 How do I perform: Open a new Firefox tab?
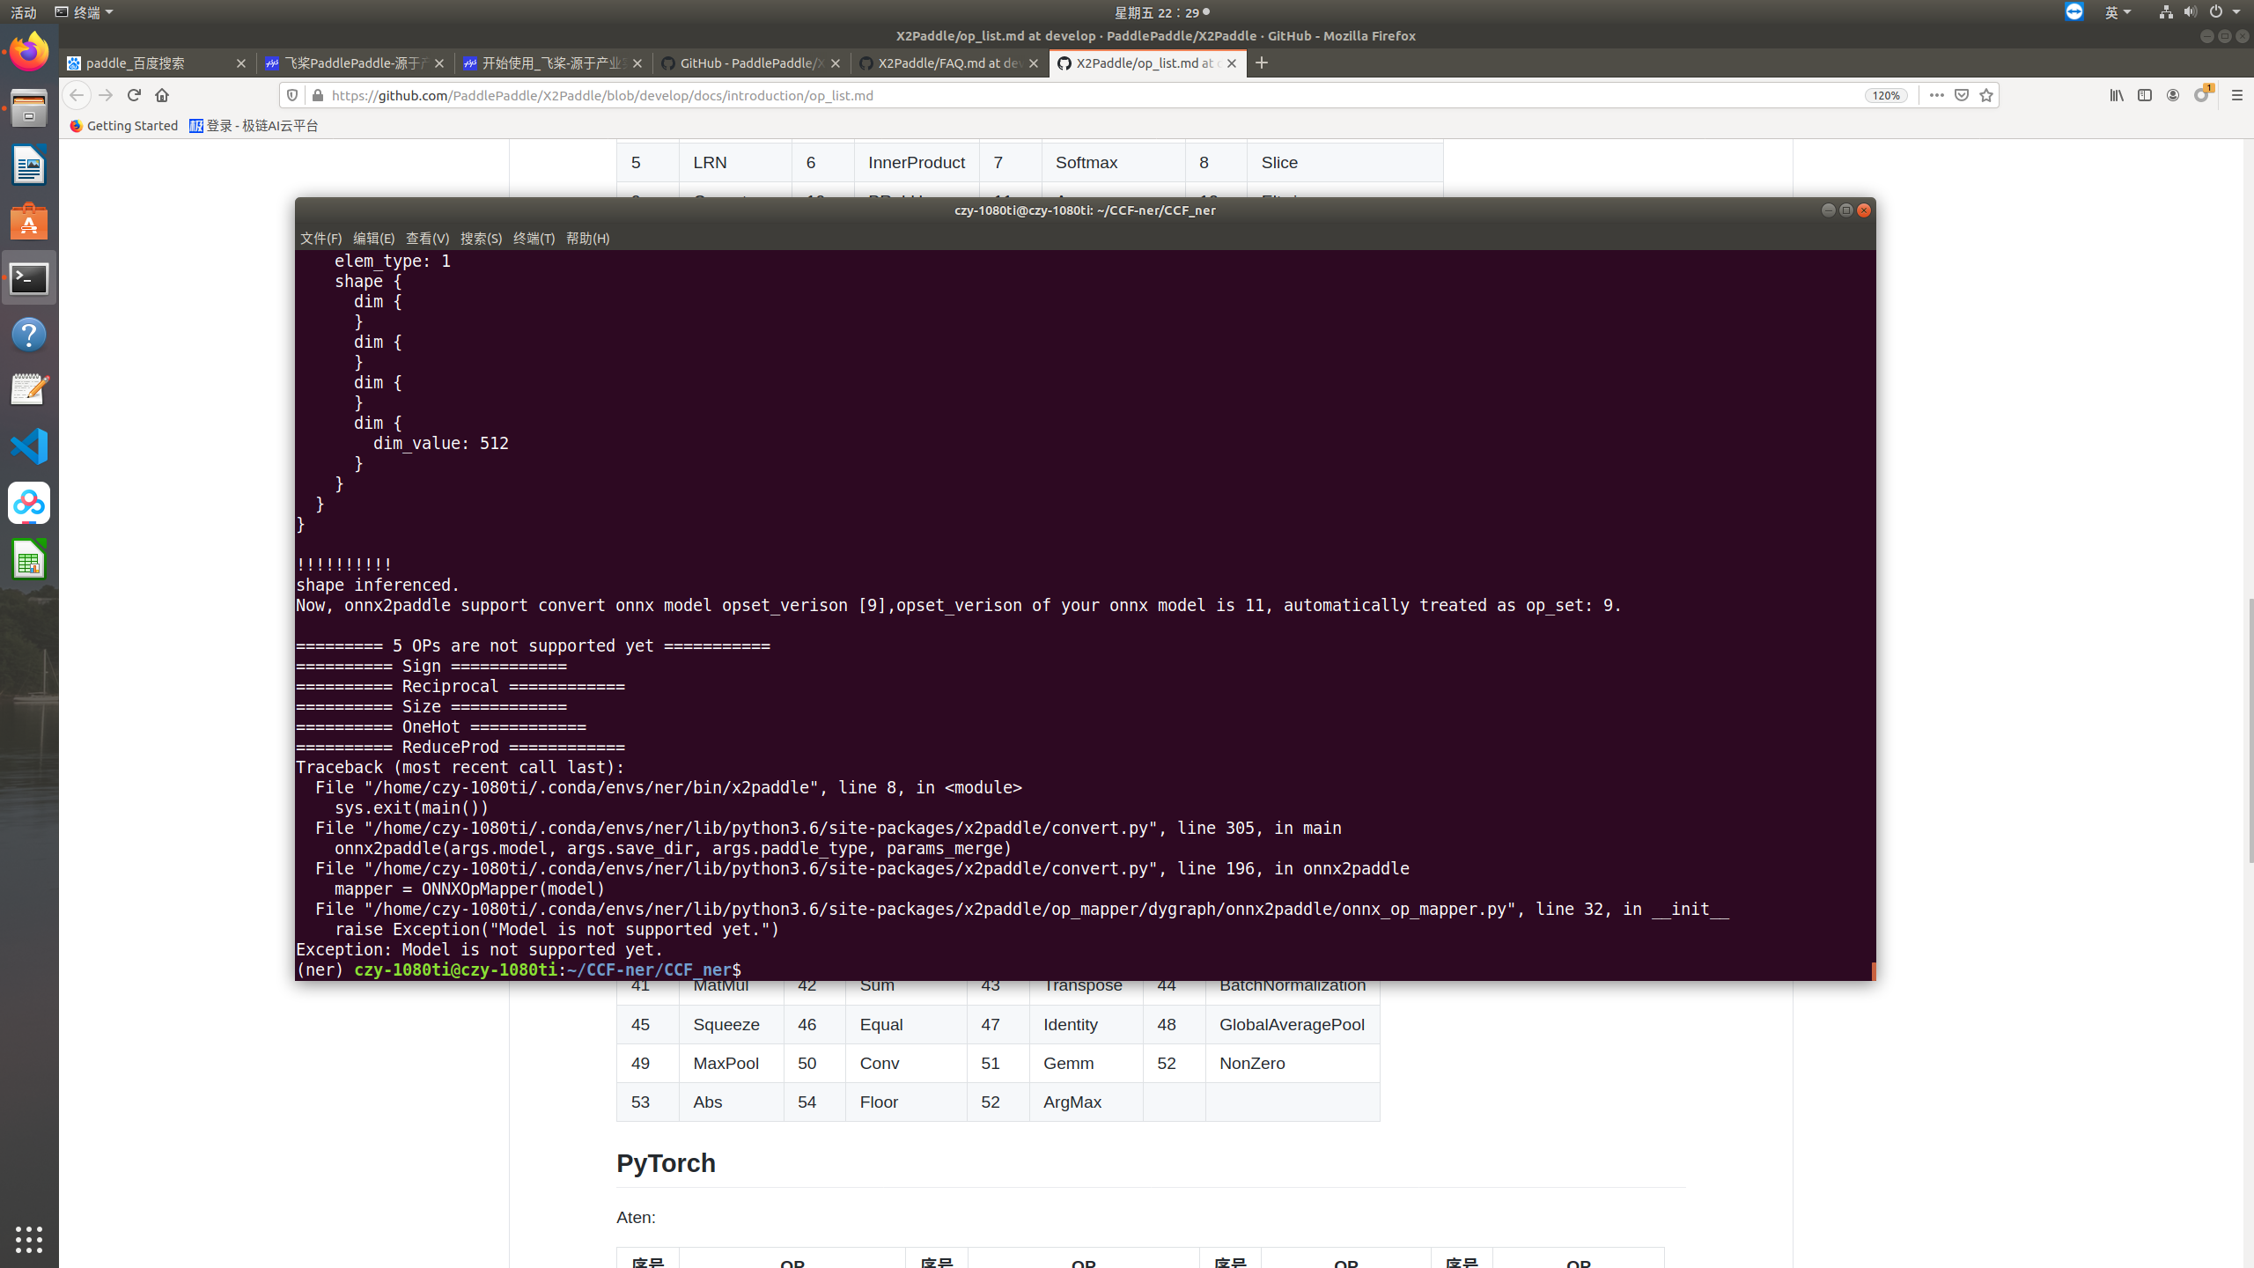point(1262,63)
